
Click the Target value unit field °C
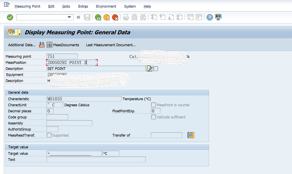[x=111, y=153]
